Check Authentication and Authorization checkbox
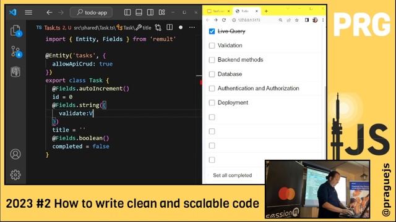 [212, 89]
